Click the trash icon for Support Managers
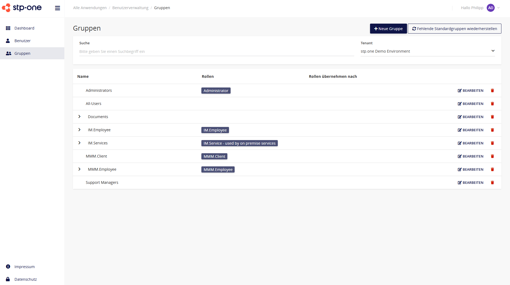 click(492, 182)
